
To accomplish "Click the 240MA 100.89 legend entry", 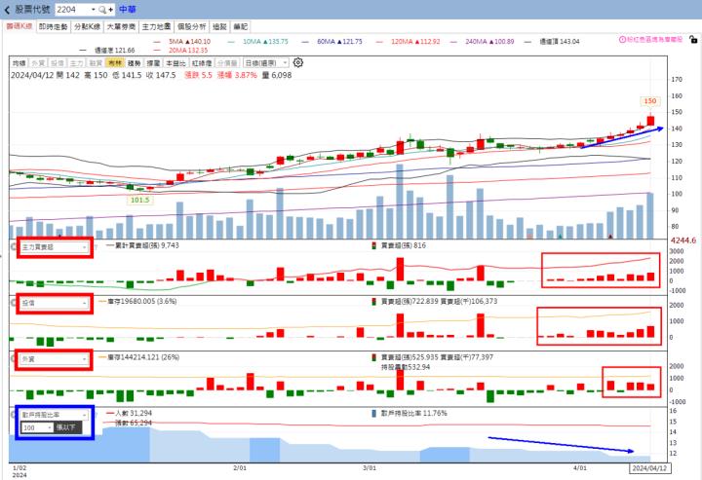I will click(x=489, y=42).
